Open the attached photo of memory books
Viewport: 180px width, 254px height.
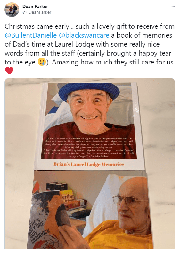[90, 163]
